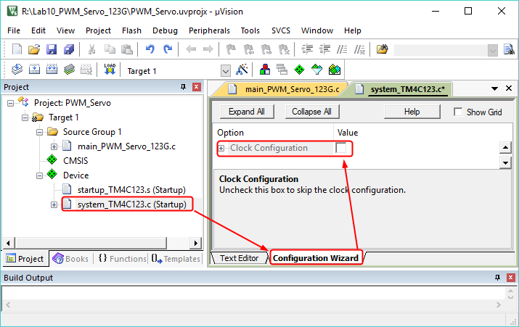Expand the system_TM4C123.c tree node
This screenshot has height=327, width=519.
tap(54, 204)
